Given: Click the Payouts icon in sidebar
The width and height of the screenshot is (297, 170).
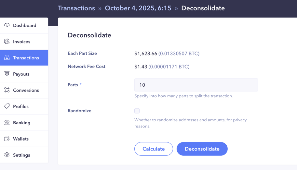Looking at the screenshot, I should point(7,74).
